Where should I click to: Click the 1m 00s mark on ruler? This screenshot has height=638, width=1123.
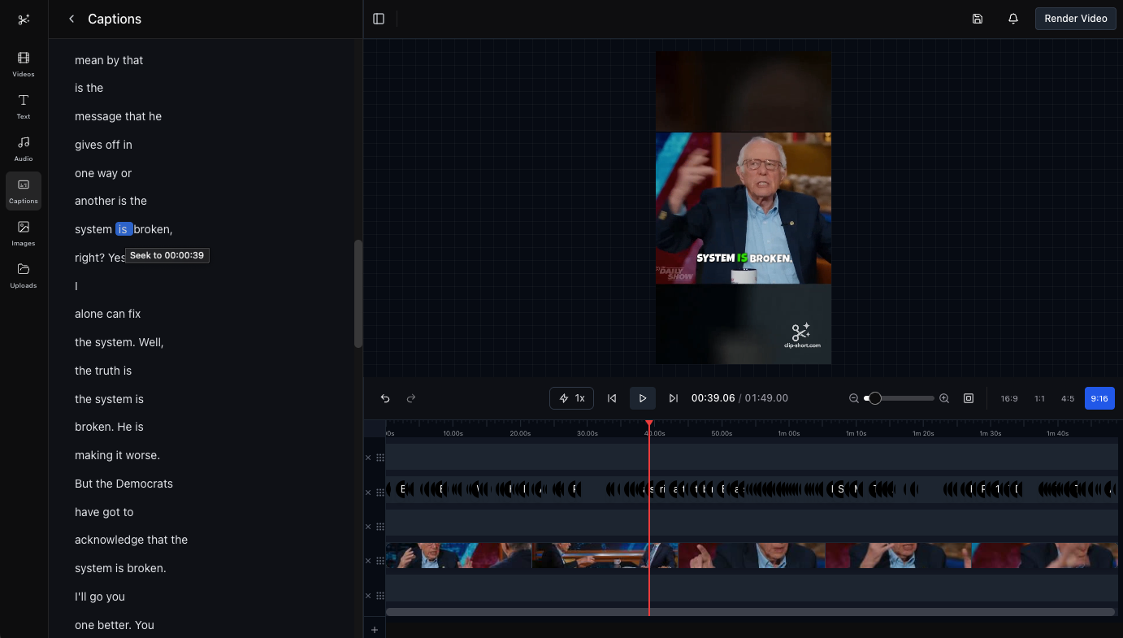pyautogui.click(x=788, y=433)
